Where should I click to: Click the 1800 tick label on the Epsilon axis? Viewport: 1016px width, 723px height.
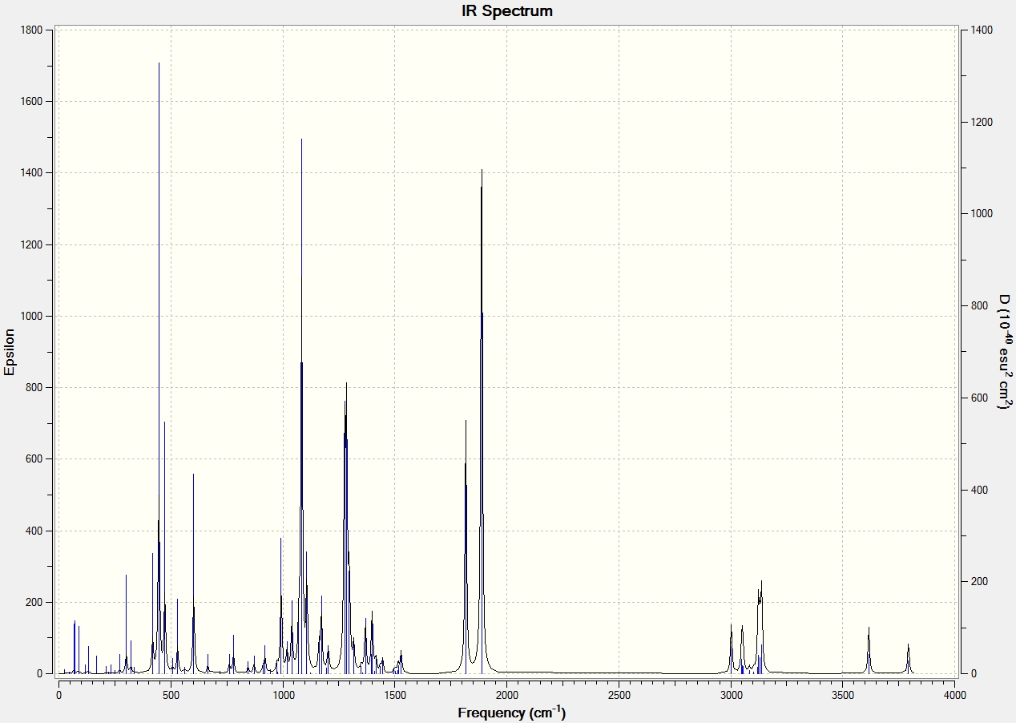(33, 30)
